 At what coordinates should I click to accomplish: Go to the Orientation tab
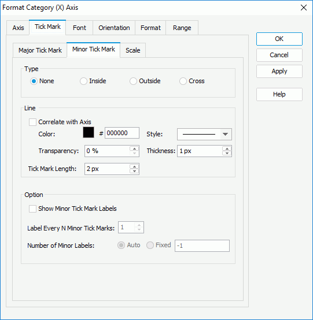click(x=114, y=28)
